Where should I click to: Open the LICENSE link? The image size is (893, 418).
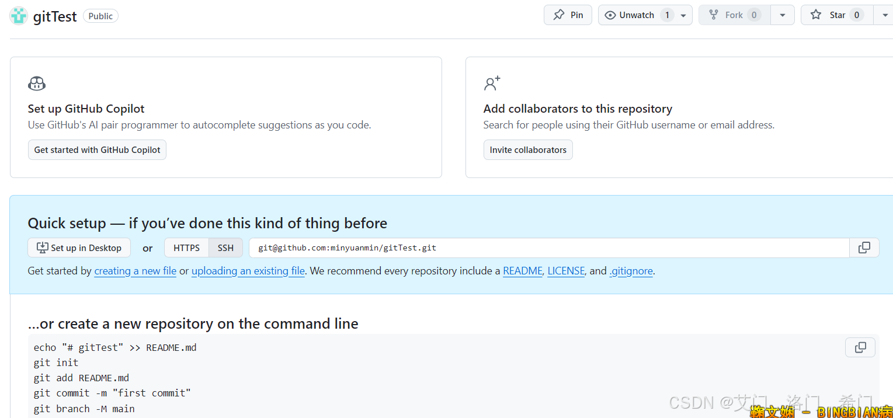(566, 271)
